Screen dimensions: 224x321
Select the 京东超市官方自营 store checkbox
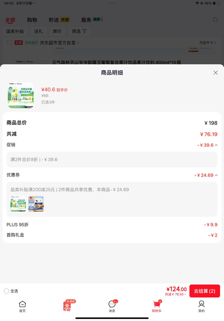(9, 43)
